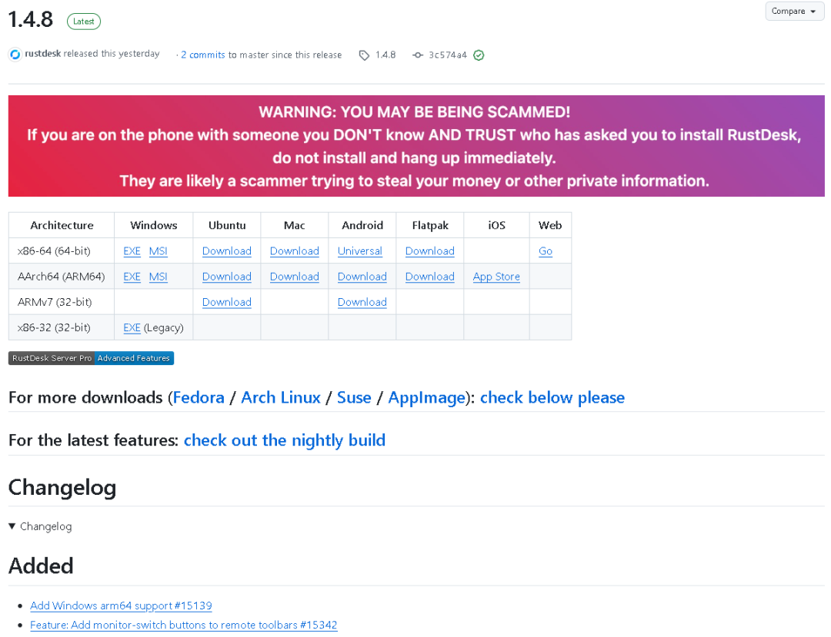This screenshot has height=637, width=831.
Task: Click the rustdesk avatar icon
Action: tap(15, 54)
